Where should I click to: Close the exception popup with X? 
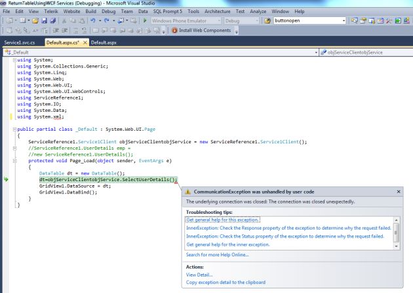[399, 192]
